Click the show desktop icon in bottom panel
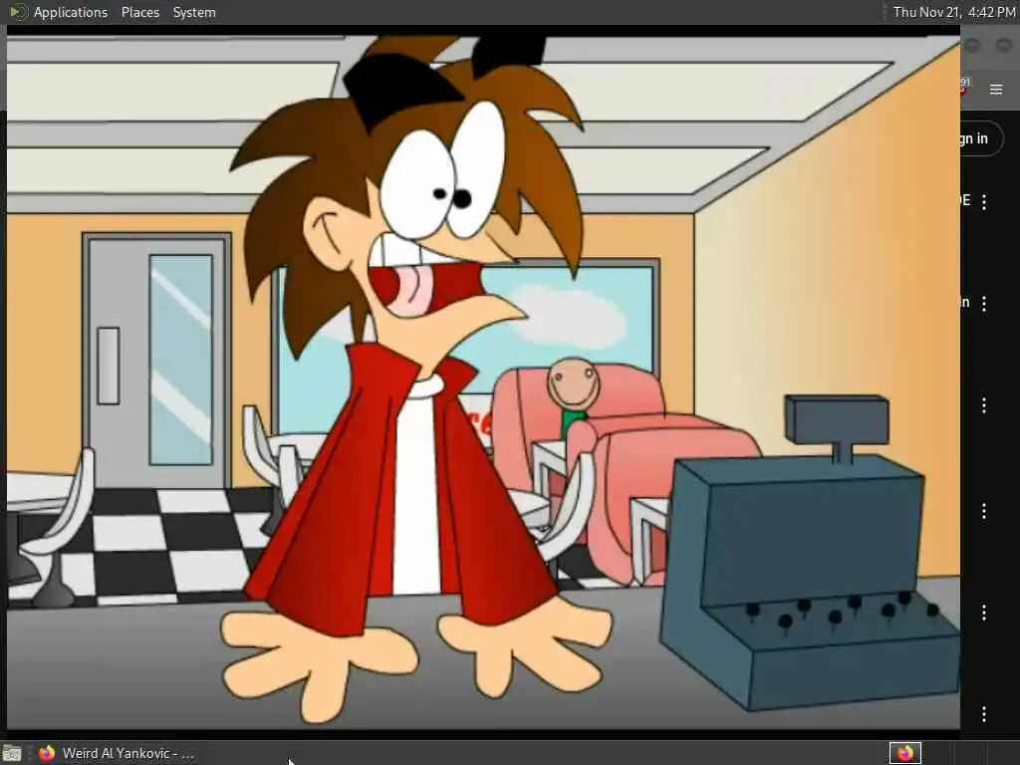1020x765 pixels. pyautogui.click(x=12, y=753)
